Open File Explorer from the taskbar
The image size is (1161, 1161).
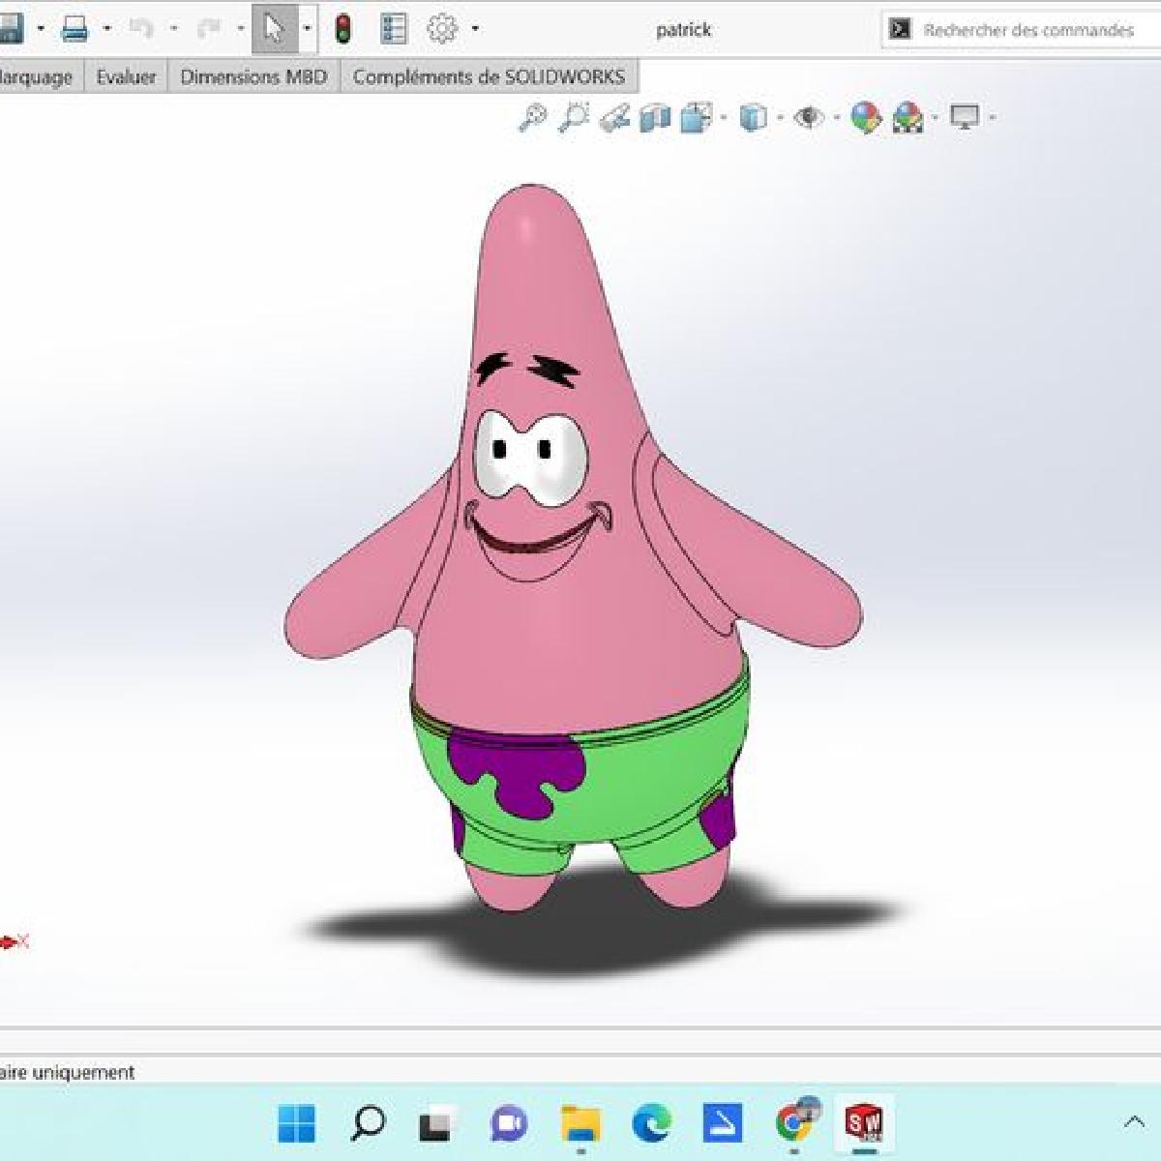tap(580, 1124)
